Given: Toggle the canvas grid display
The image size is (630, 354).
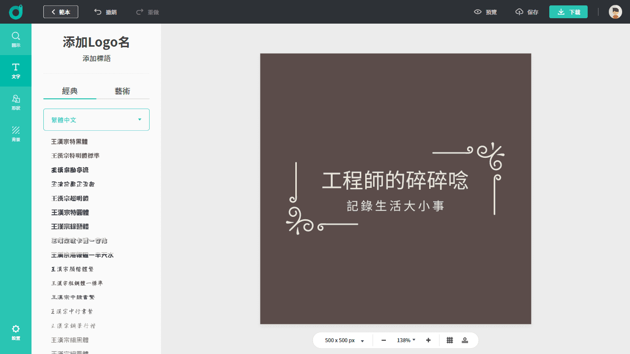Looking at the screenshot, I should [x=449, y=340].
